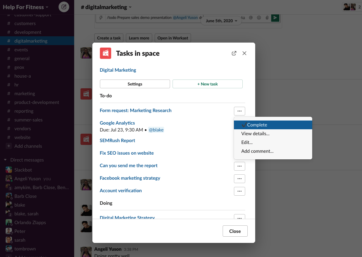Click the mention @ icon in composer
The width and height of the screenshot is (362, 257).
pyautogui.click(x=251, y=18)
